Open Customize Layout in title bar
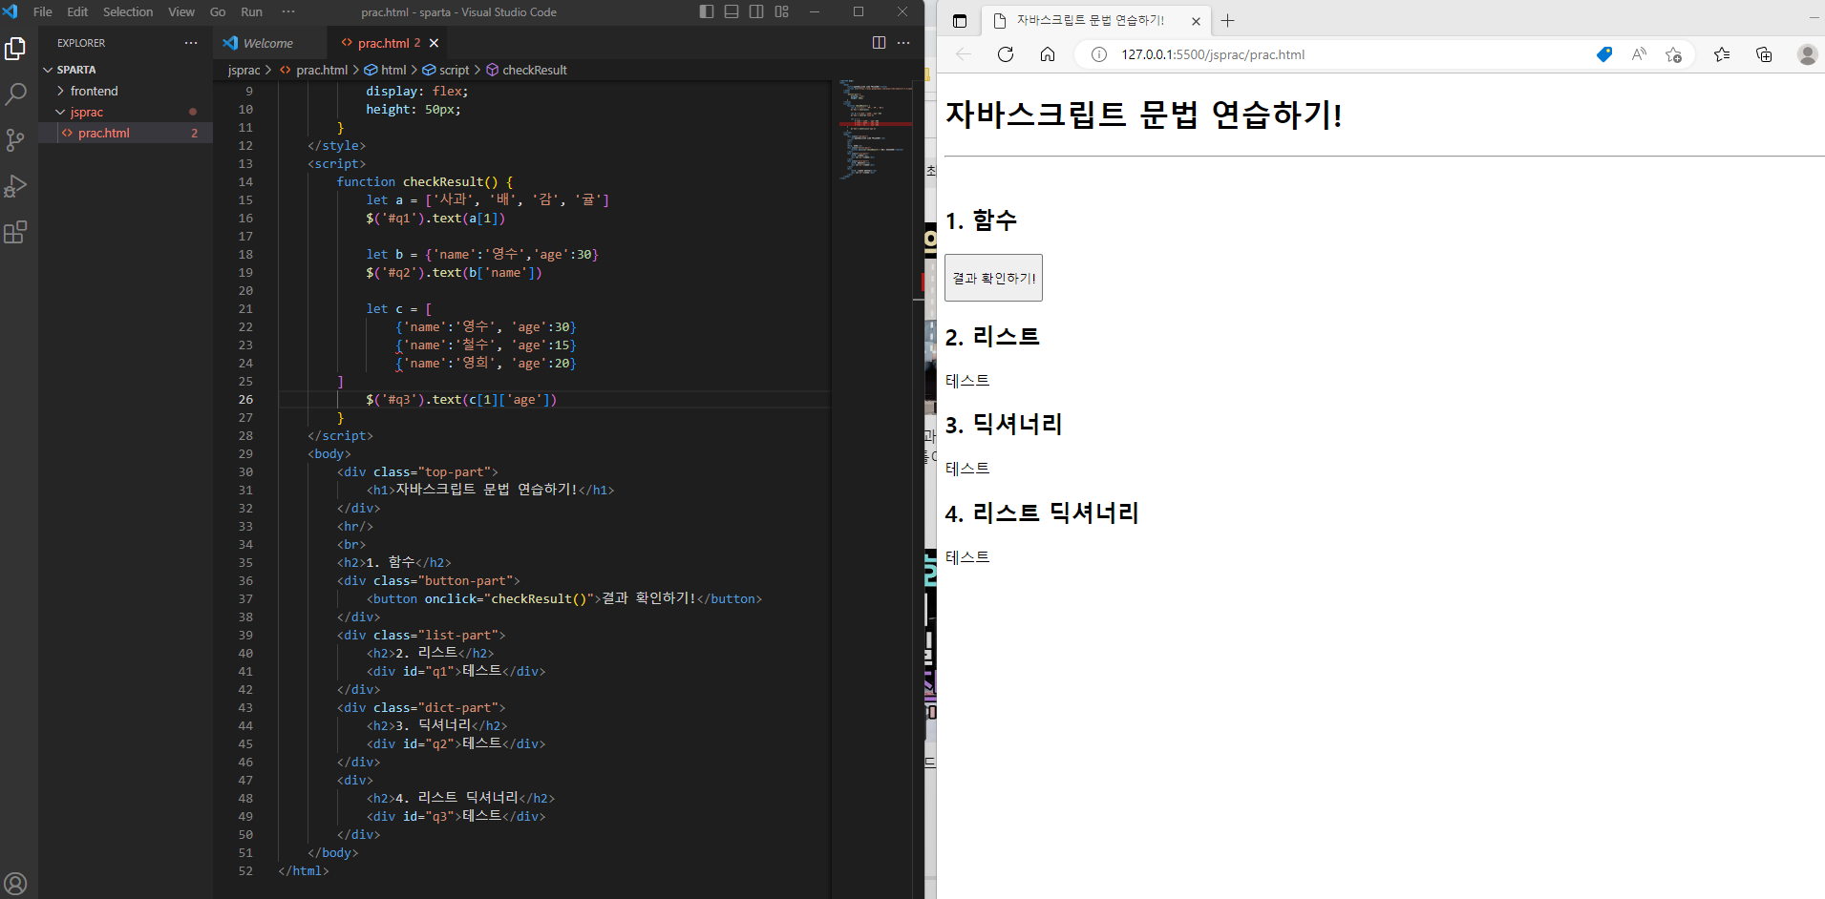The image size is (1825, 899). [782, 11]
